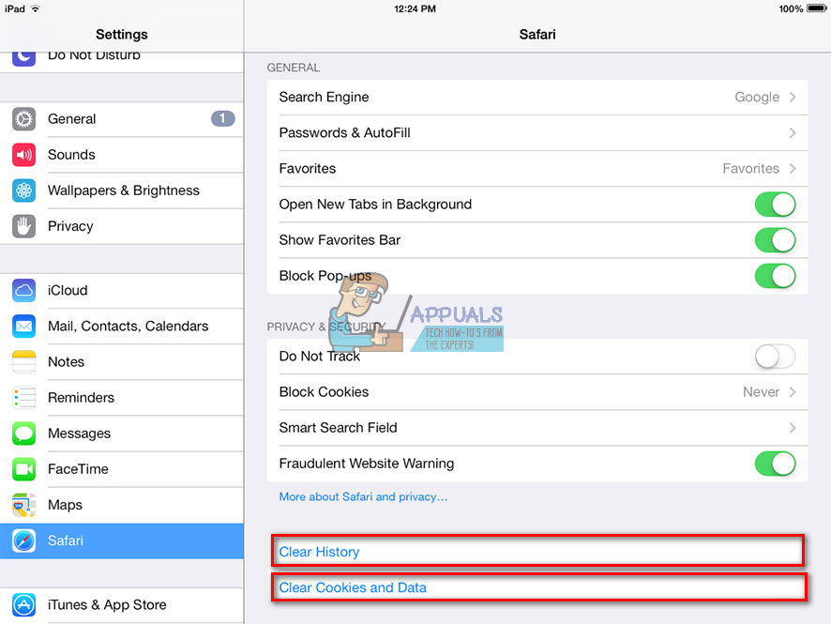Viewport: 831px width, 624px height.
Task: Tap the Privacy hand icon
Action: point(23,226)
